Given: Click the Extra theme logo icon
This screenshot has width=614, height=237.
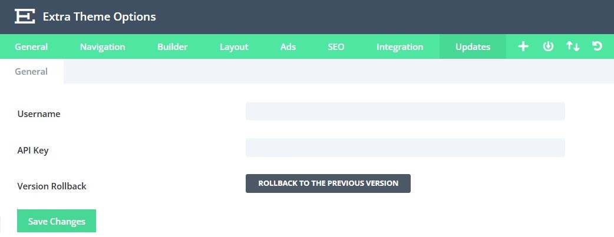Looking at the screenshot, I should (25, 16).
